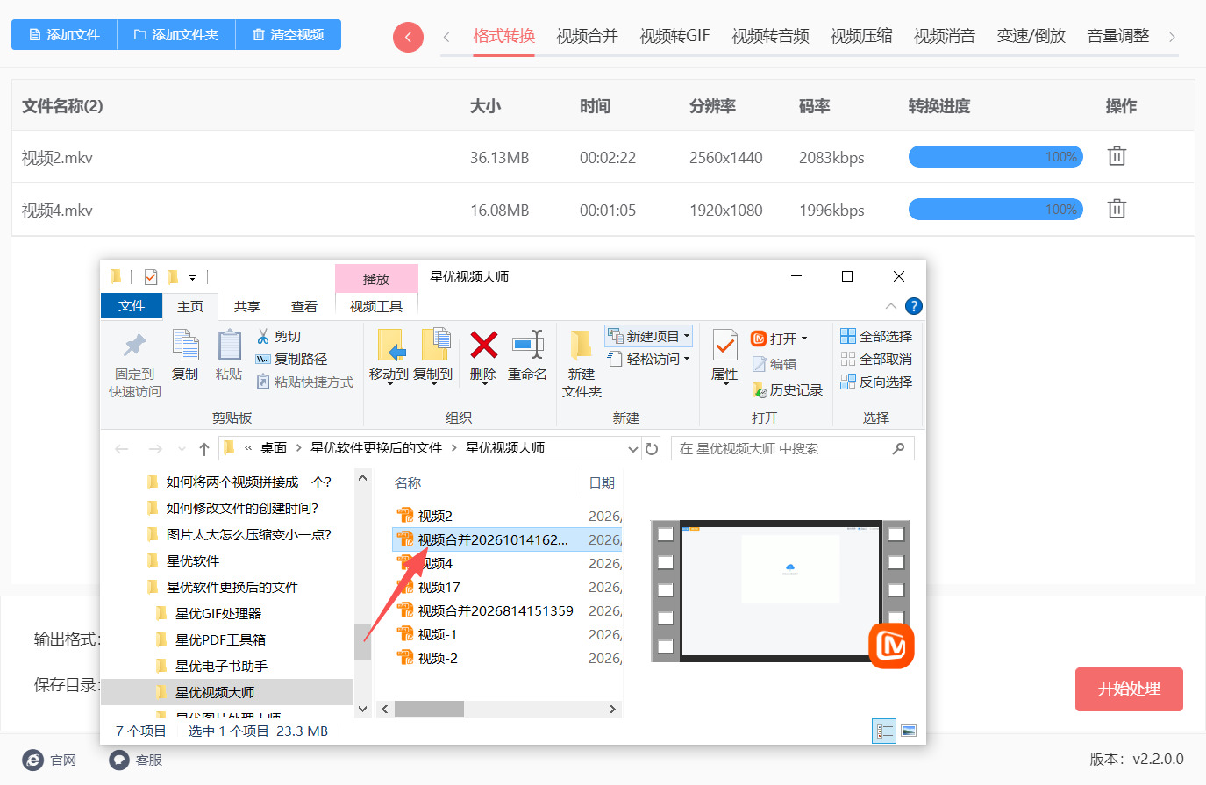Switch Explorer to the details view icon
The height and width of the screenshot is (785, 1206).
884,731
